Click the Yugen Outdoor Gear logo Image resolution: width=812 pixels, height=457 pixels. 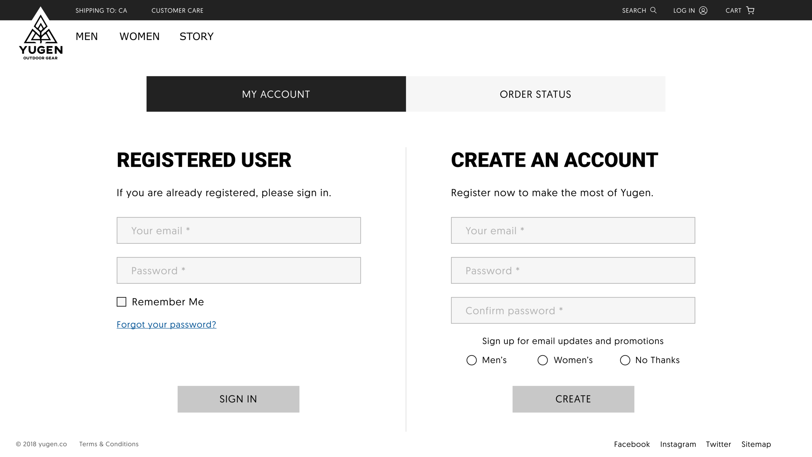point(41,34)
